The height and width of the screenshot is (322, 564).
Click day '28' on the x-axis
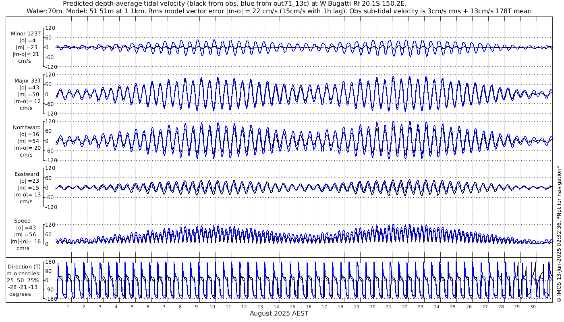tap(501, 307)
